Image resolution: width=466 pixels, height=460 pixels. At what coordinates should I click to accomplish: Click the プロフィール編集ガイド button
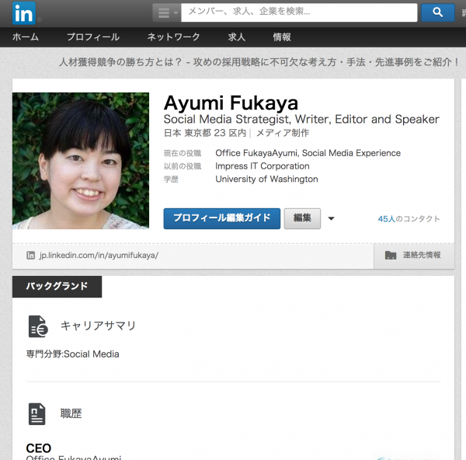[x=222, y=218]
